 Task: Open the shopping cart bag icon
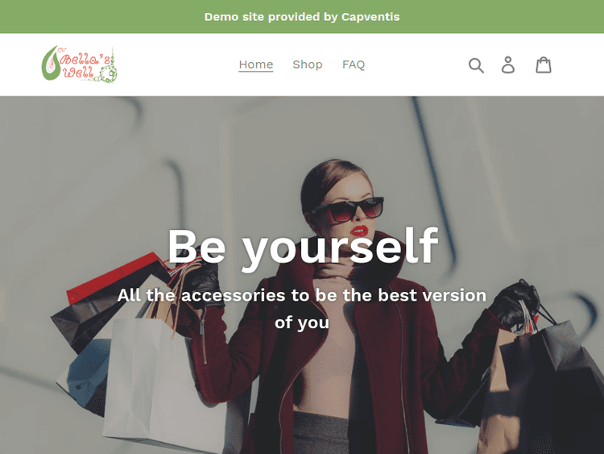point(544,65)
